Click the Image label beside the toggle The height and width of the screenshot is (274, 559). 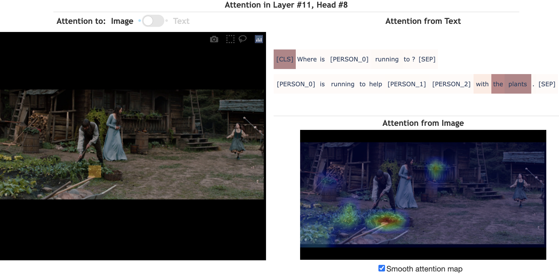pyautogui.click(x=122, y=21)
